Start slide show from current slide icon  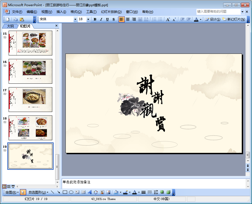13,187
